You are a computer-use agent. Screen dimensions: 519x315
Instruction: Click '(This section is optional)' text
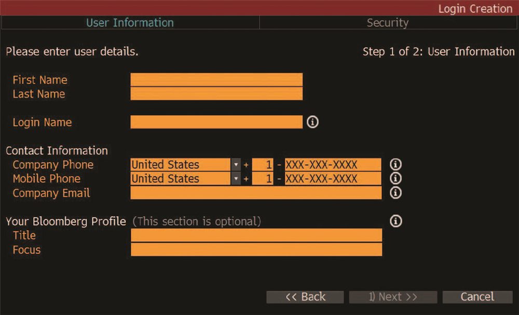(x=197, y=221)
